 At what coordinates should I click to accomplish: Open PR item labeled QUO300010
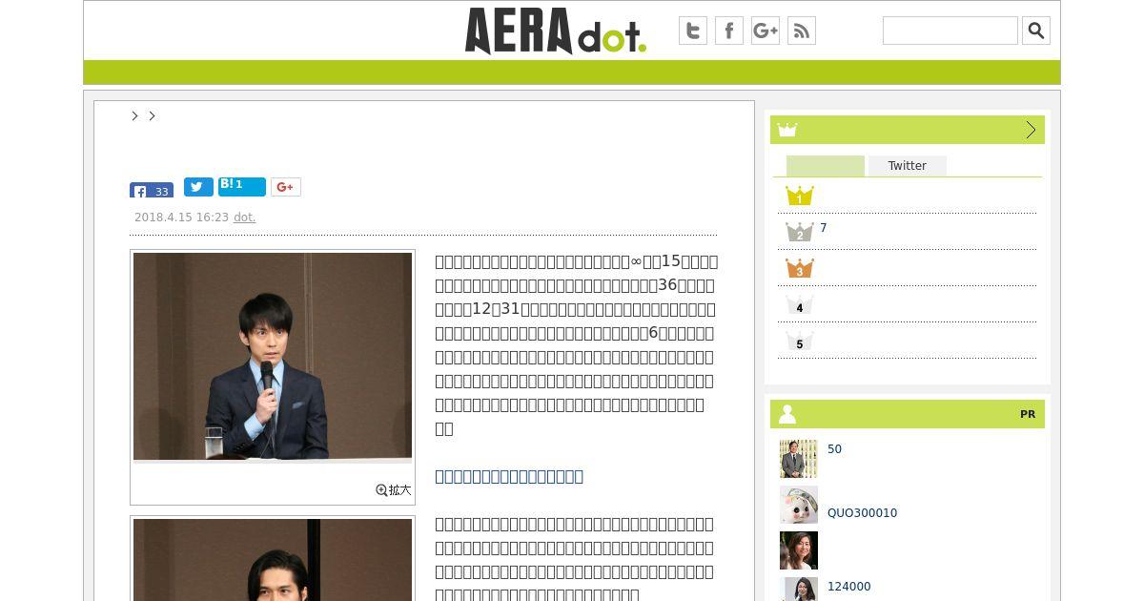pos(862,513)
